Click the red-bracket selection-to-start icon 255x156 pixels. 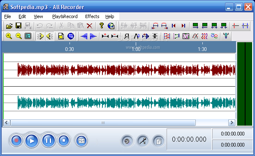(155, 26)
